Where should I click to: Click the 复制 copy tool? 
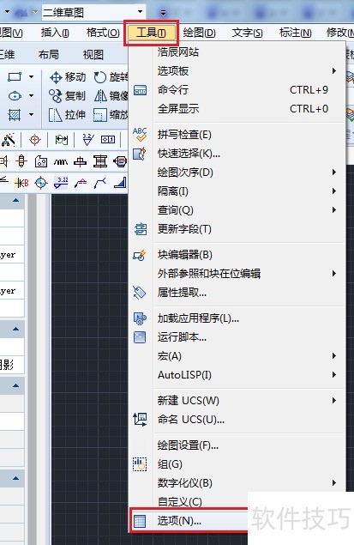pos(67,95)
